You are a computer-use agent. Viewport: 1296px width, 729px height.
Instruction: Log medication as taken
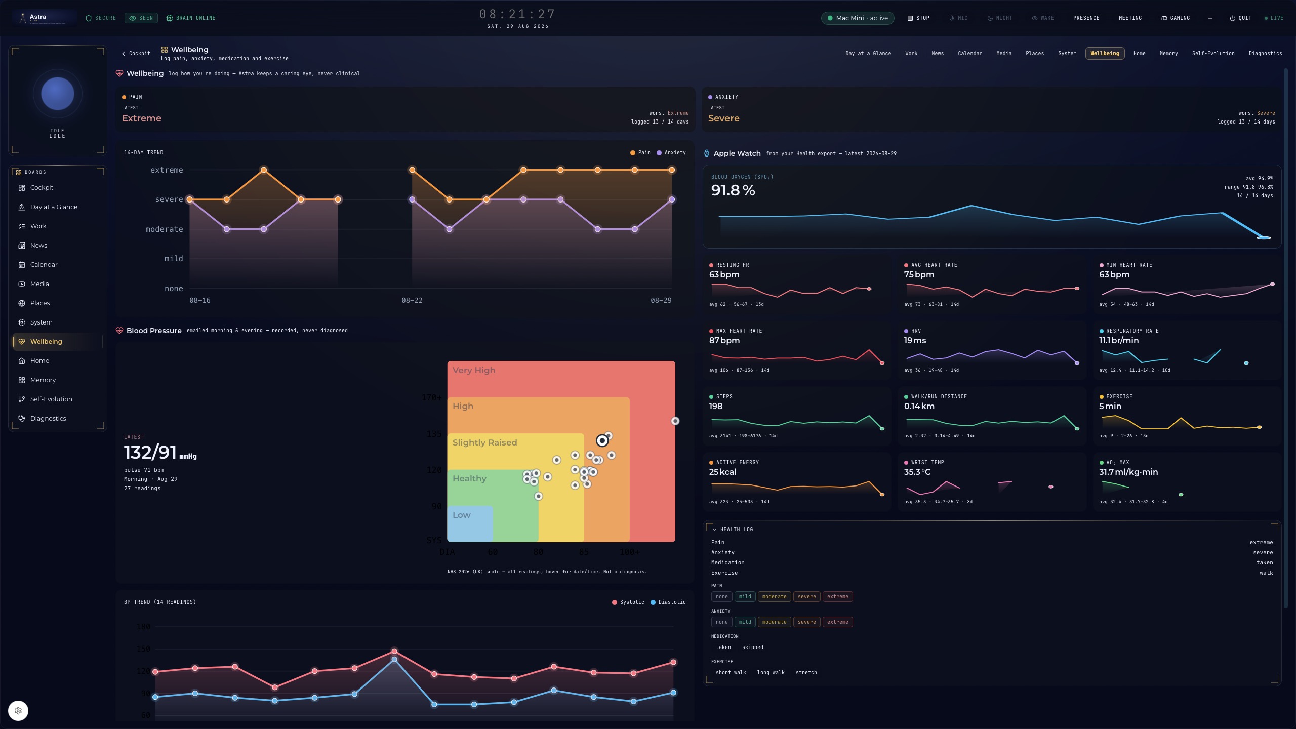(723, 647)
